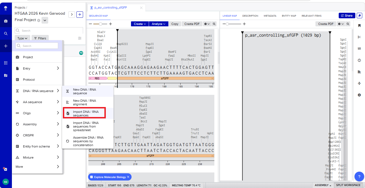Open the Type filter dropdown
The height and width of the screenshot is (188, 365).
click(x=22, y=38)
